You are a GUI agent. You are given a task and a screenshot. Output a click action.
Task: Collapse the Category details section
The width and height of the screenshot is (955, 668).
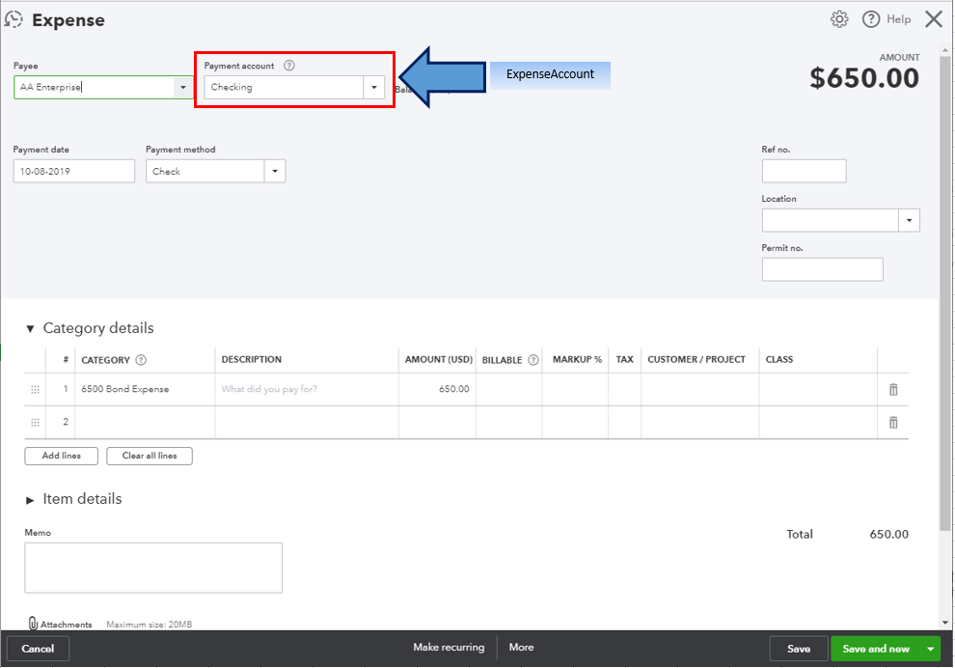30,328
